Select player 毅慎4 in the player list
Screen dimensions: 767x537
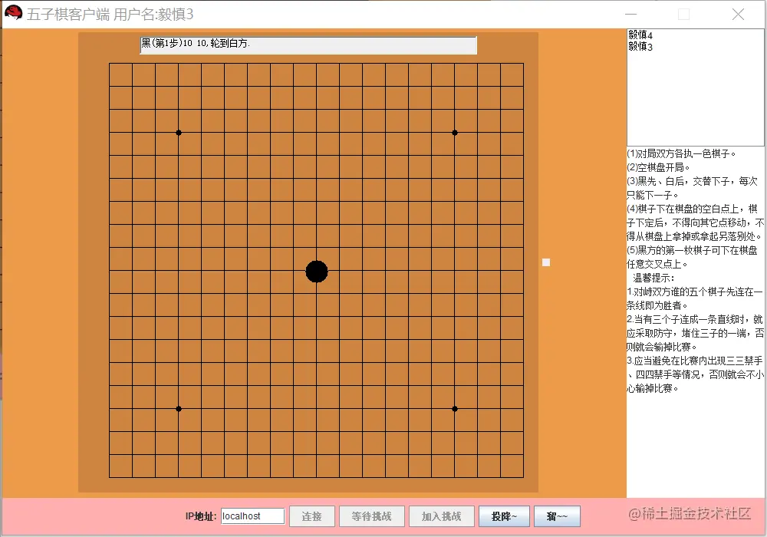point(640,35)
